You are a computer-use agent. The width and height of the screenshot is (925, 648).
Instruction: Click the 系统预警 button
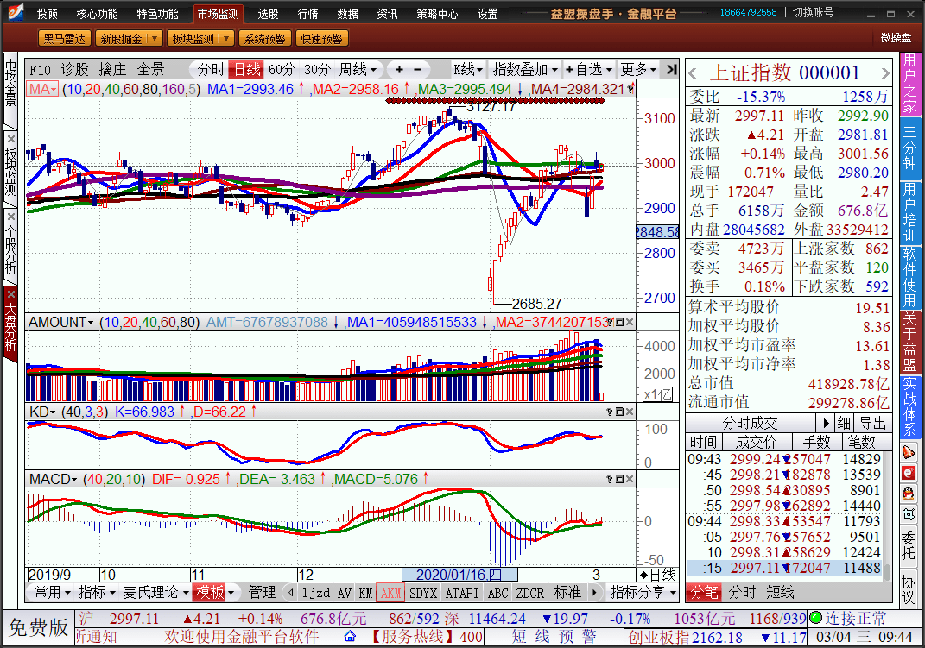click(264, 39)
